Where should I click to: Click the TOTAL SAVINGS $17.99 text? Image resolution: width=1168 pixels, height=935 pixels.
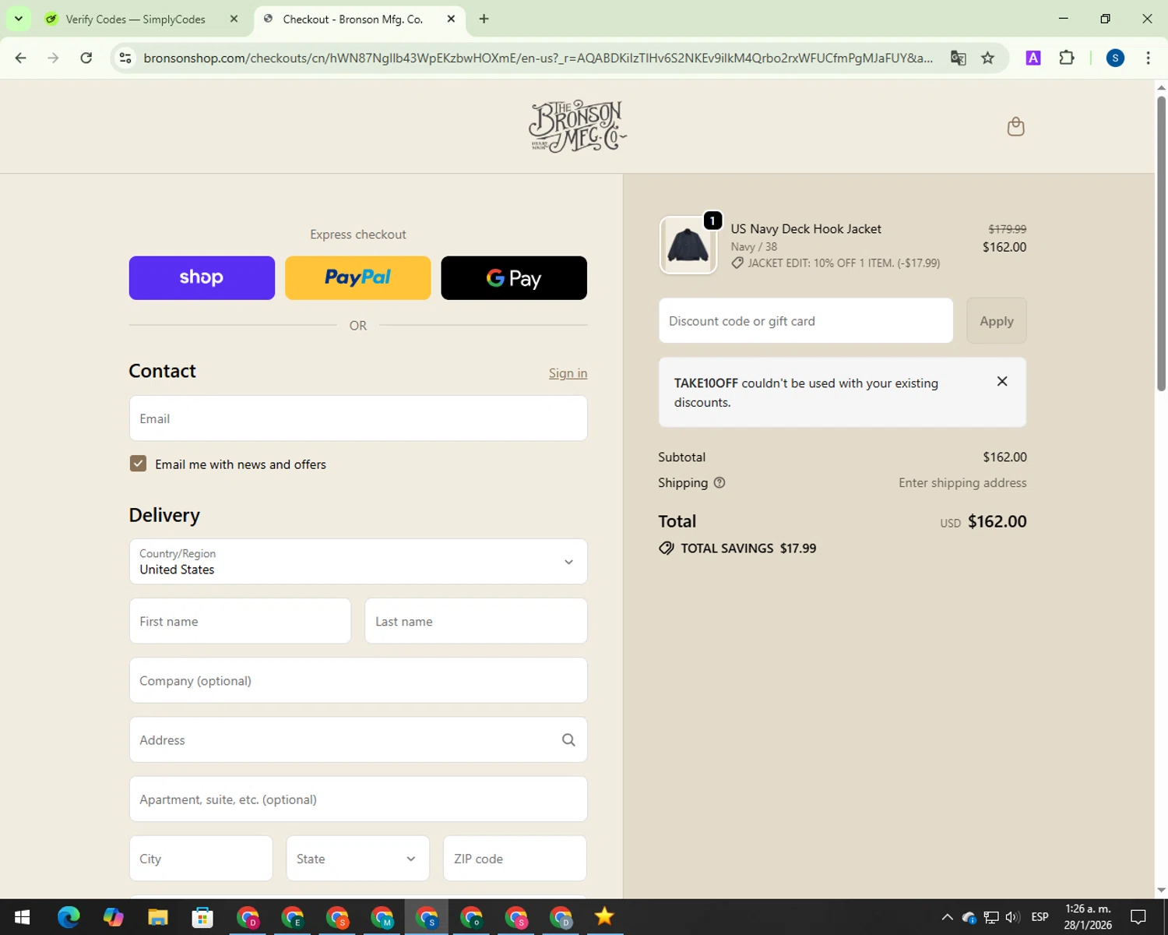(748, 549)
